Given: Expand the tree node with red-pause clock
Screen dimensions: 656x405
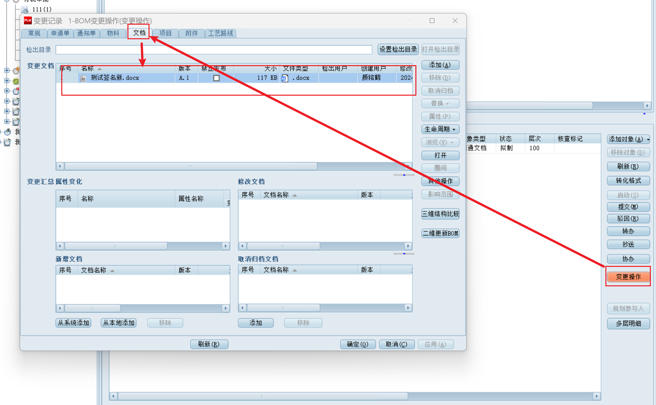Looking at the screenshot, I should [7, 91].
